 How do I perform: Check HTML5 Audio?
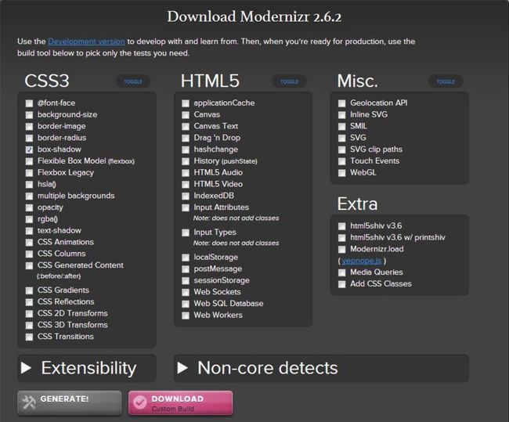pos(186,173)
